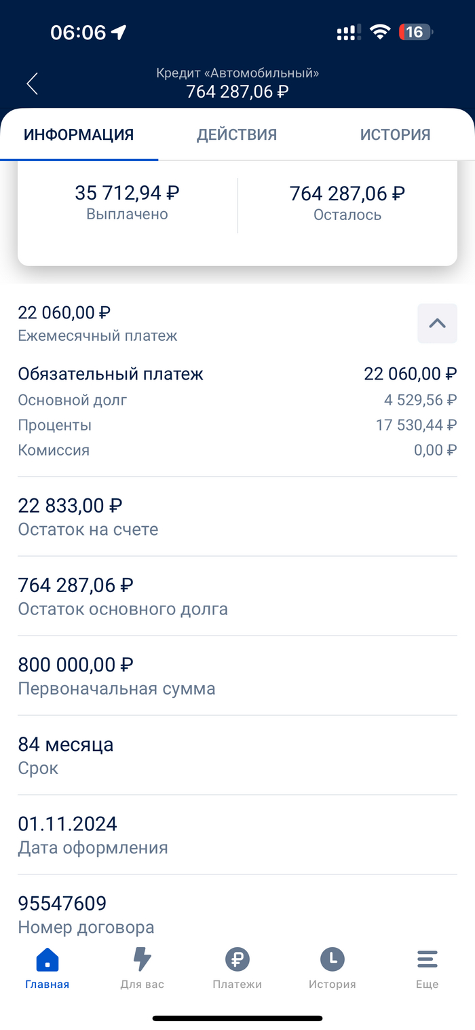Switch to the ИСТОРИЯ tab

(x=395, y=134)
